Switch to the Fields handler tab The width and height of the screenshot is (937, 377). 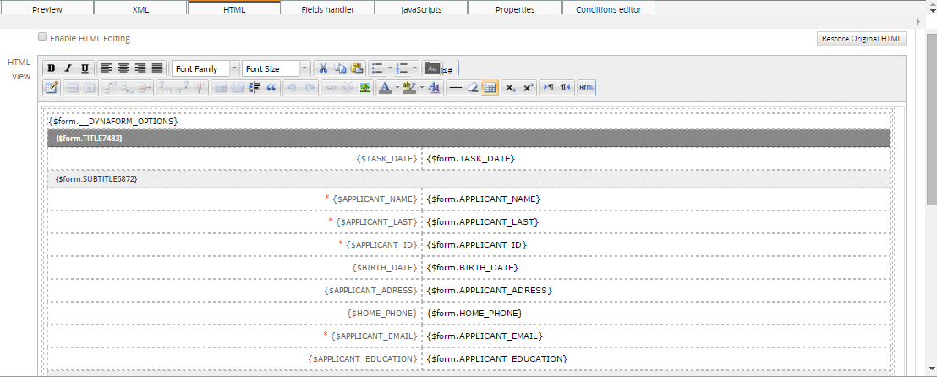tap(328, 9)
